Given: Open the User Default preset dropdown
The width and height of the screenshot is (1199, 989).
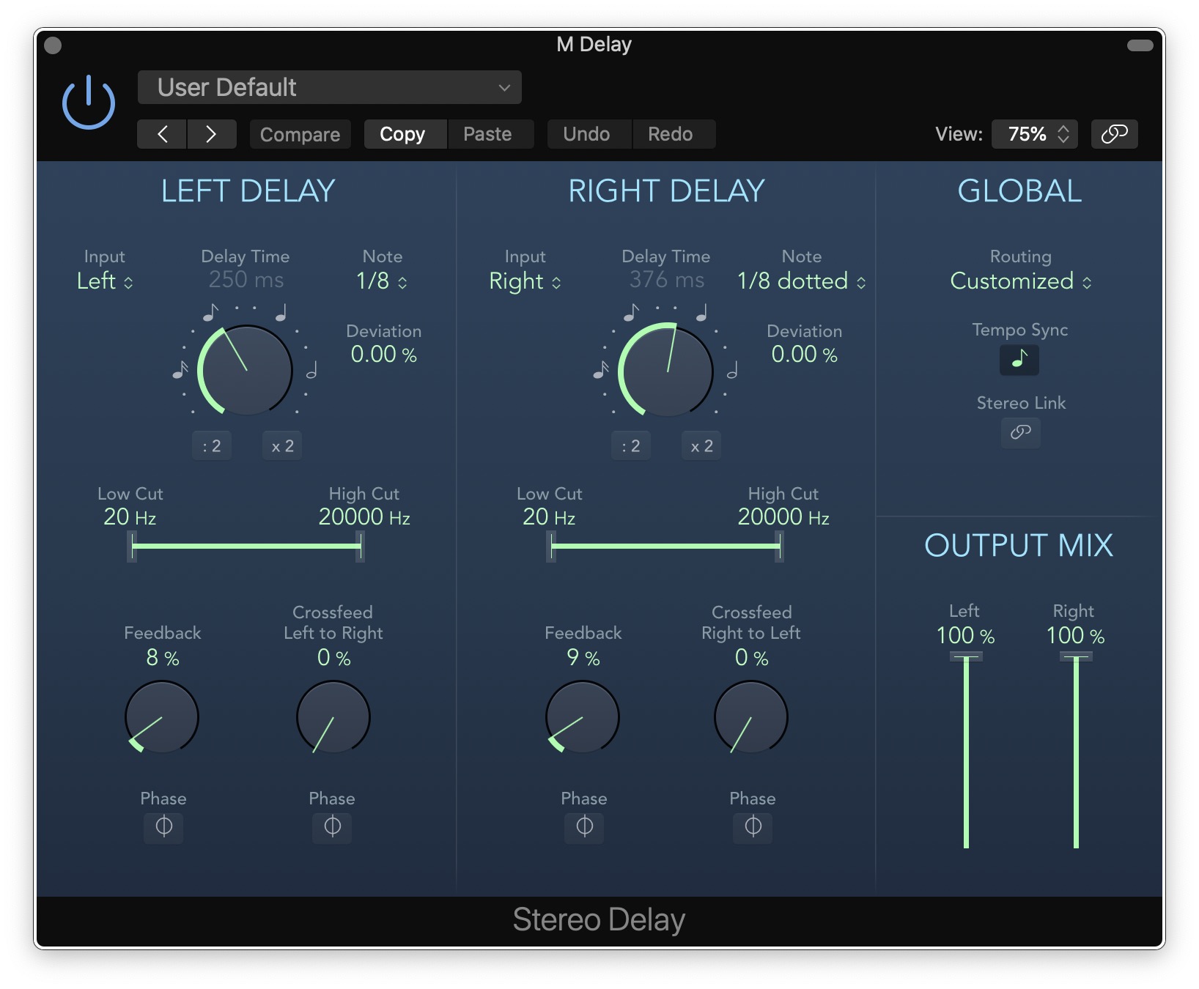Looking at the screenshot, I should coord(329,88).
